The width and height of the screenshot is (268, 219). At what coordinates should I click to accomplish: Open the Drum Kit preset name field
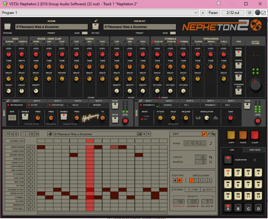pos(139,27)
